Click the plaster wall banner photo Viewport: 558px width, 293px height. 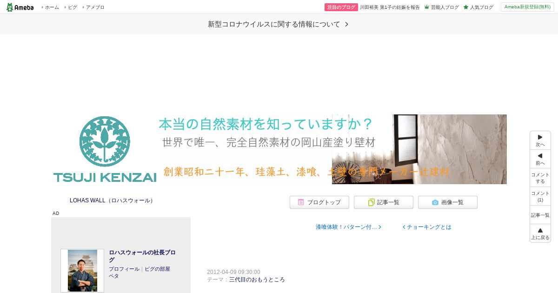(419, 149)
